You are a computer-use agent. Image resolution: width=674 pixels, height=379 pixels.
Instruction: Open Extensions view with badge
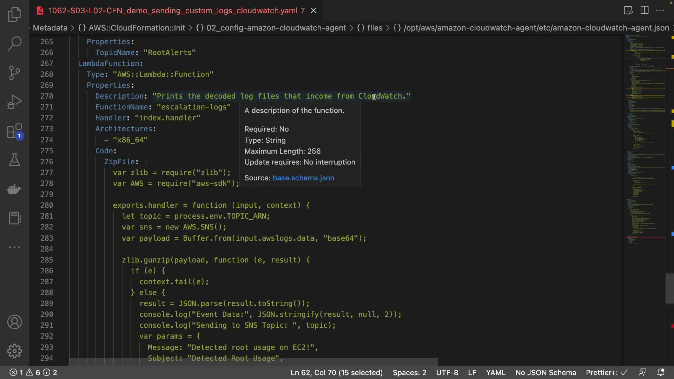[x=14, y=132]
